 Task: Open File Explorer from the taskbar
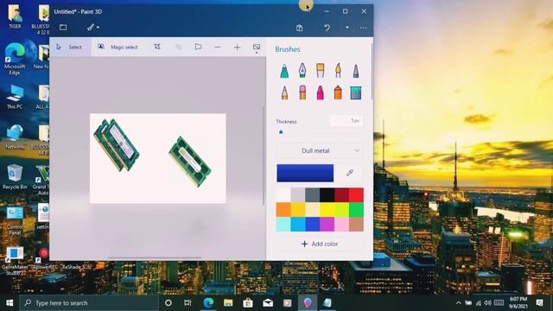(x=228, y=303)
